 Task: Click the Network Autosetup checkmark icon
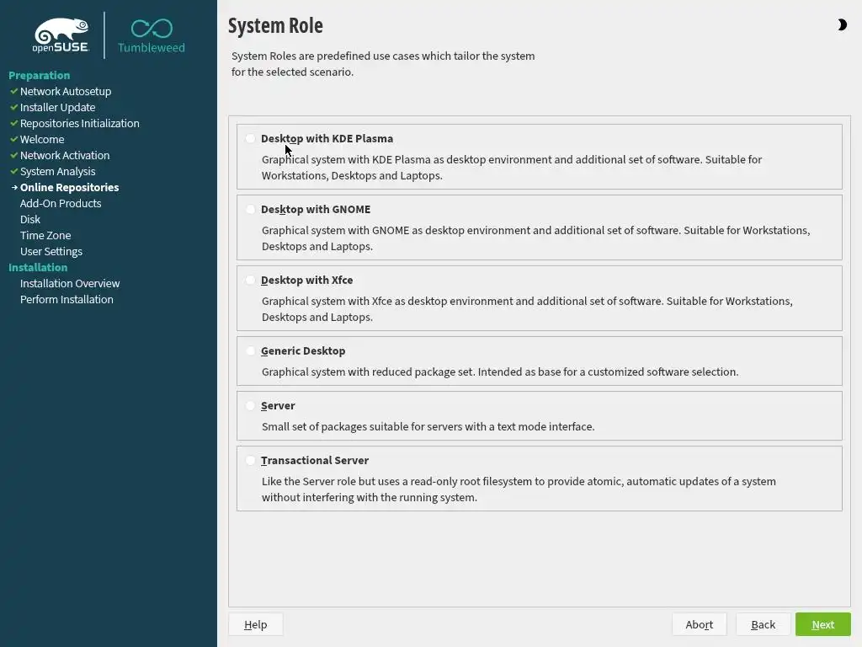tap(13, 91)
